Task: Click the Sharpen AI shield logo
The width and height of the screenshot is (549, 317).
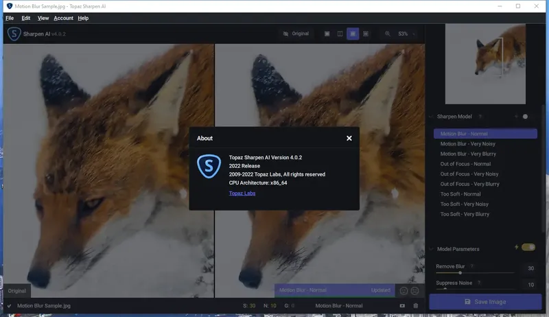Action: point(14,34)
